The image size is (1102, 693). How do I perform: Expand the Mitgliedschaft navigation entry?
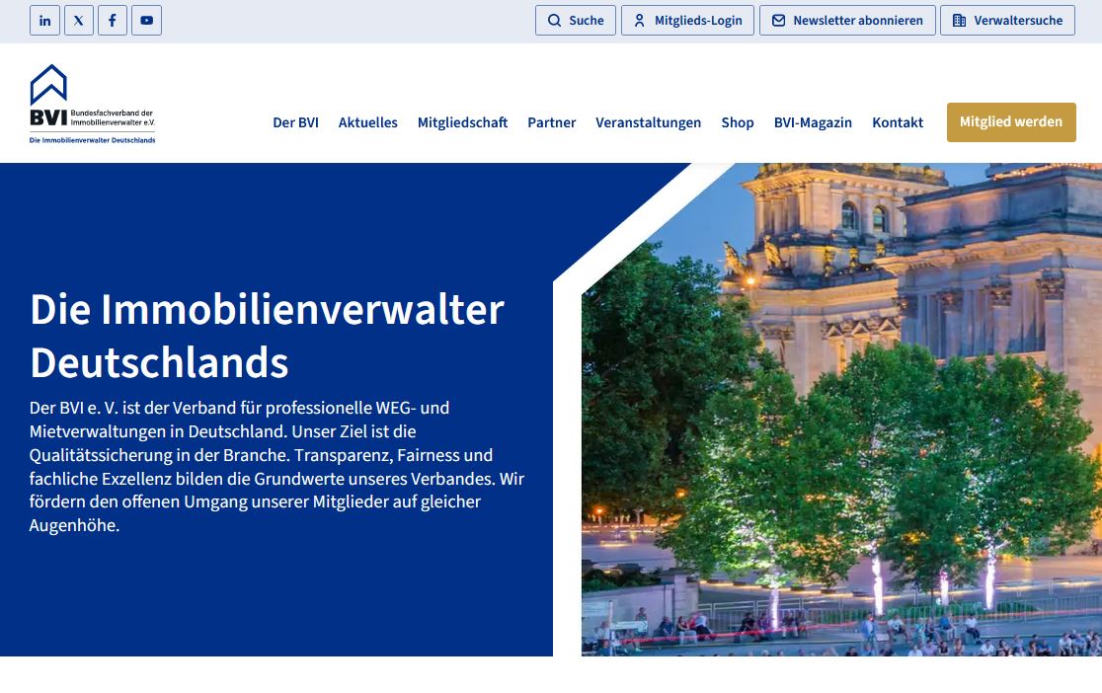(462, 122)
